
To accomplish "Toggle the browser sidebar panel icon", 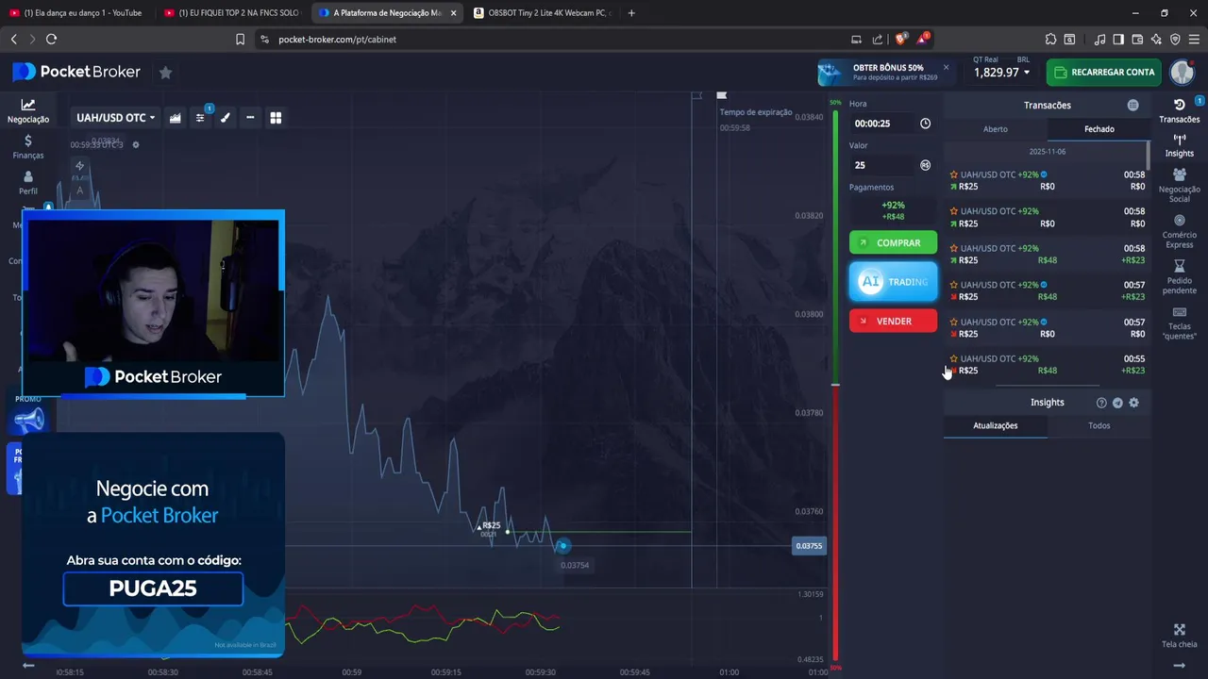I will 1118,39.
